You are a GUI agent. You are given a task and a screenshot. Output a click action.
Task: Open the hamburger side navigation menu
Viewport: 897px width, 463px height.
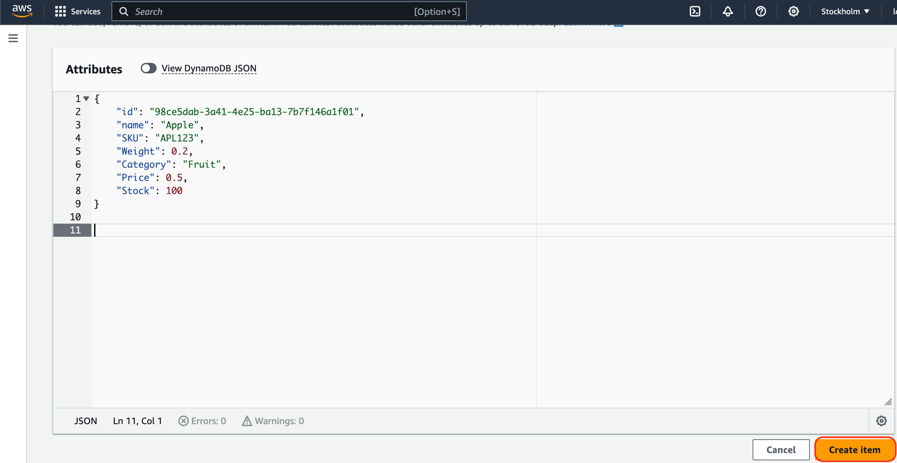(13, 39)
